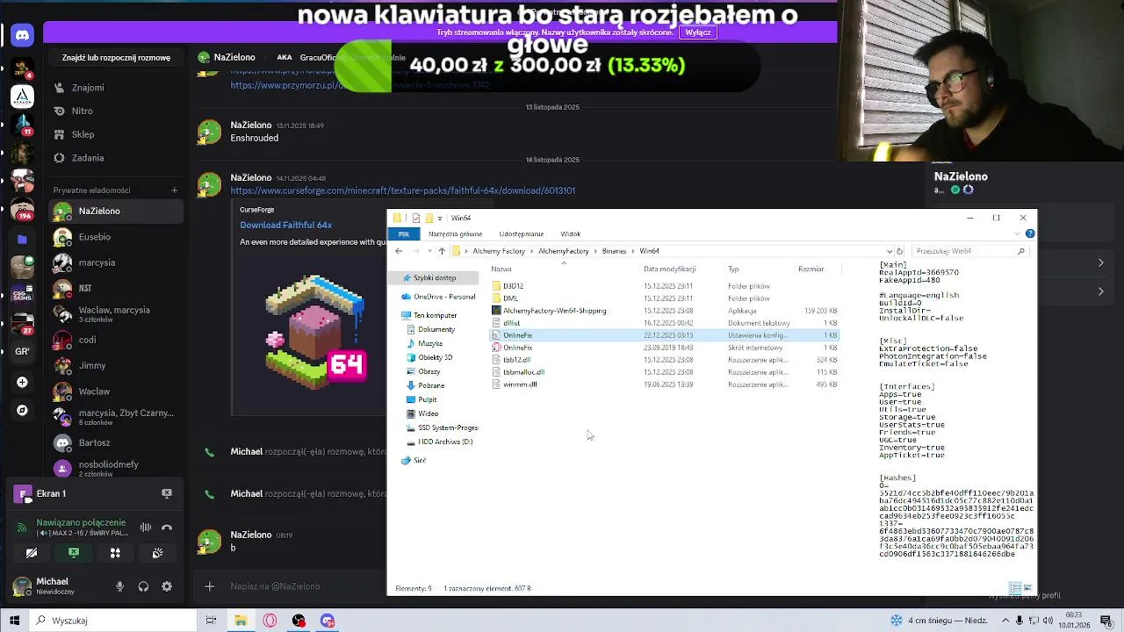Open marcysia direct message

[116, 262]
